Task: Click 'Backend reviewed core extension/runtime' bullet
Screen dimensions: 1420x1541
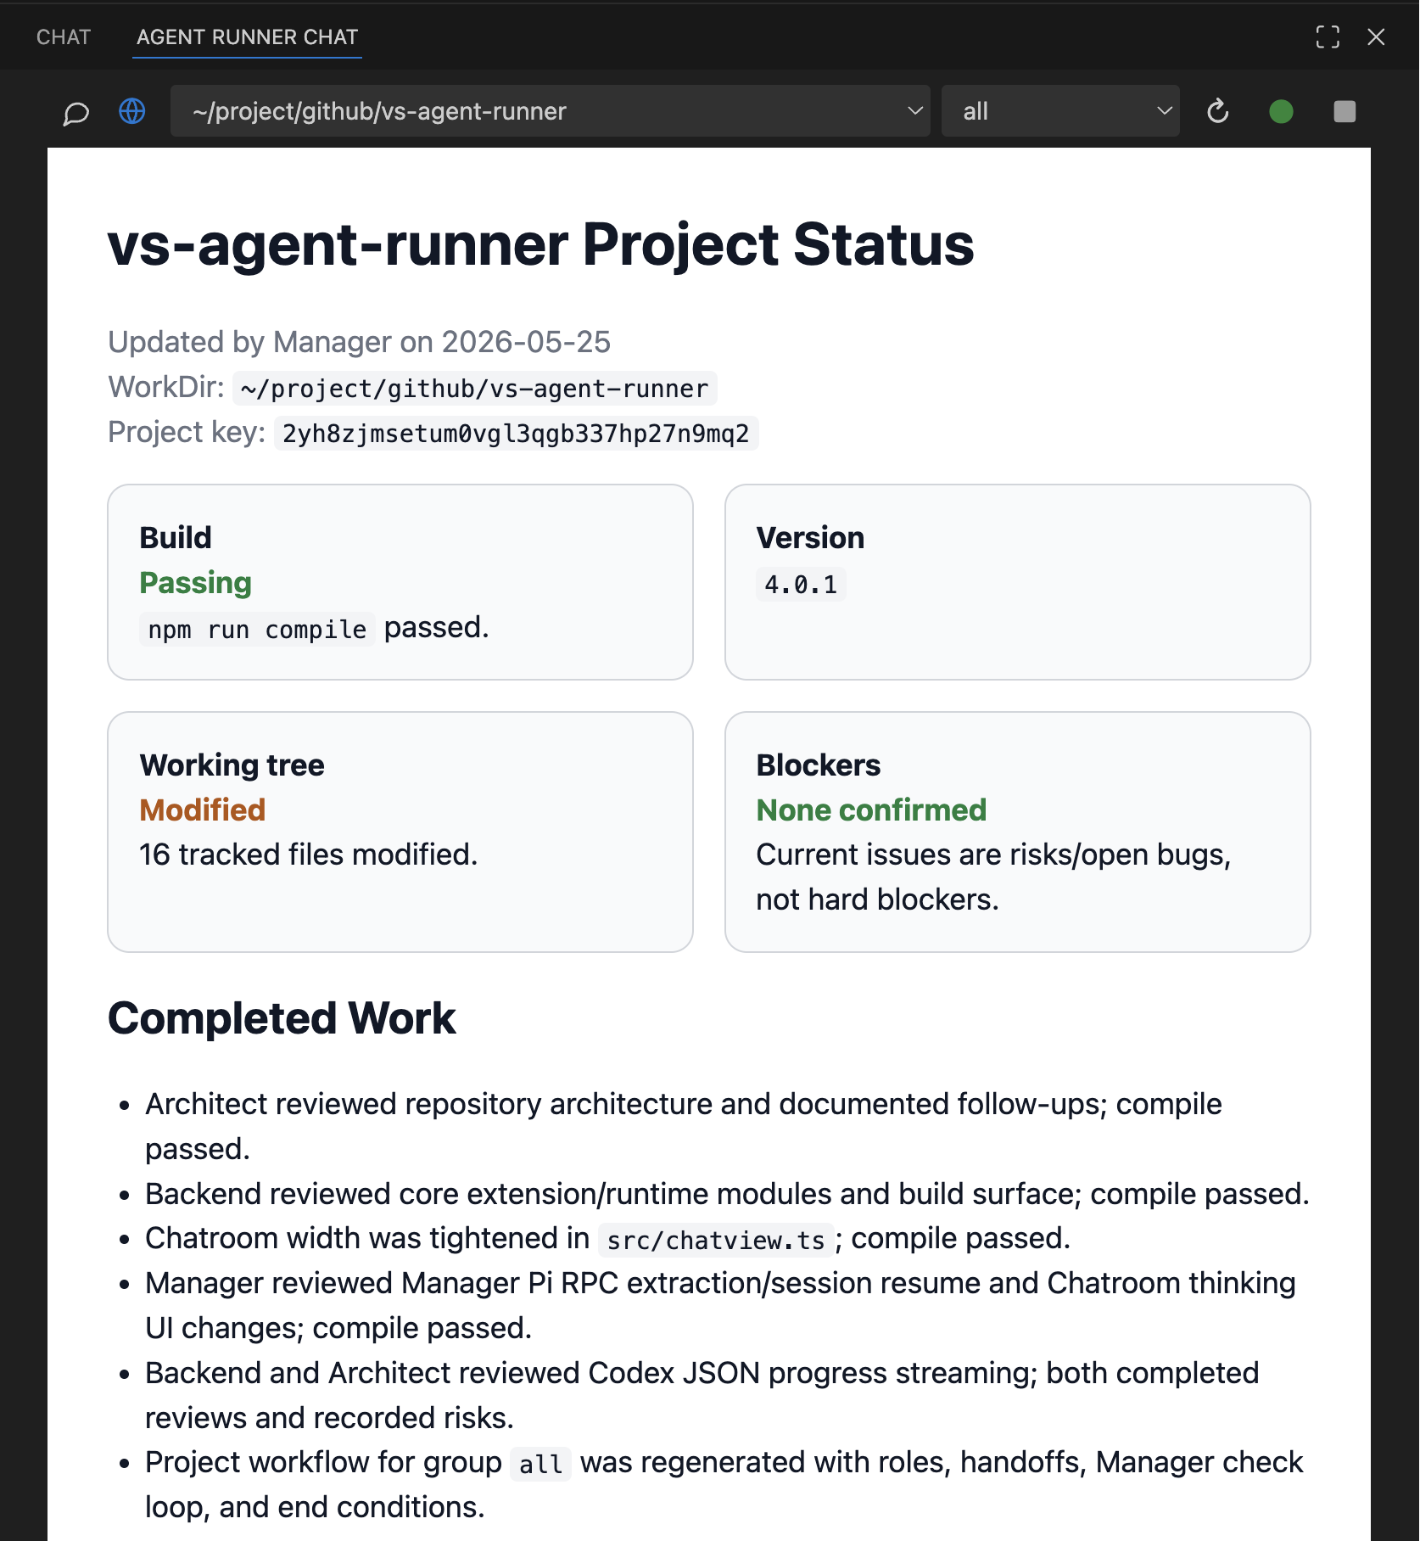Action: click(x=727, y=1194)
